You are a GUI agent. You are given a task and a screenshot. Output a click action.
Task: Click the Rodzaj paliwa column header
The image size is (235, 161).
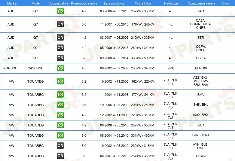pos(58,3)
